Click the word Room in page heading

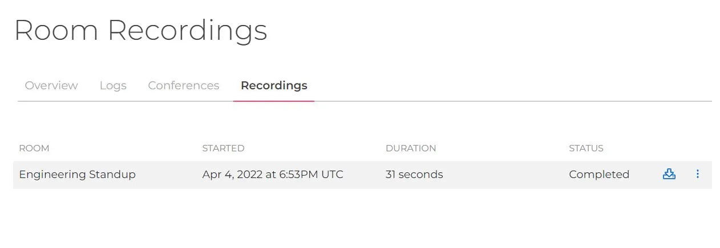pos(56,31)
